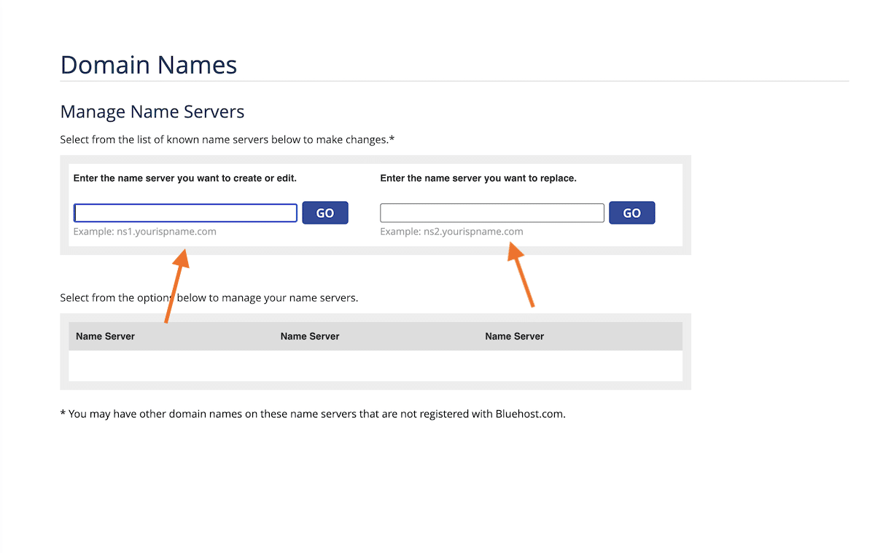Click the 'create or edit' instruction label
The height and width of the screenshot is (553, 875).
pyautogui.click(x=185, y=178)
